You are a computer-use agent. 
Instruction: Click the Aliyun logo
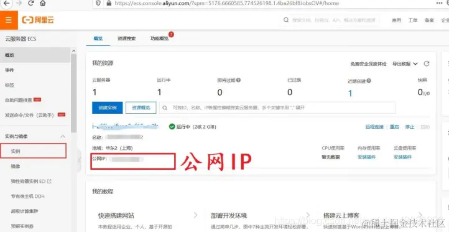point(38,20)
